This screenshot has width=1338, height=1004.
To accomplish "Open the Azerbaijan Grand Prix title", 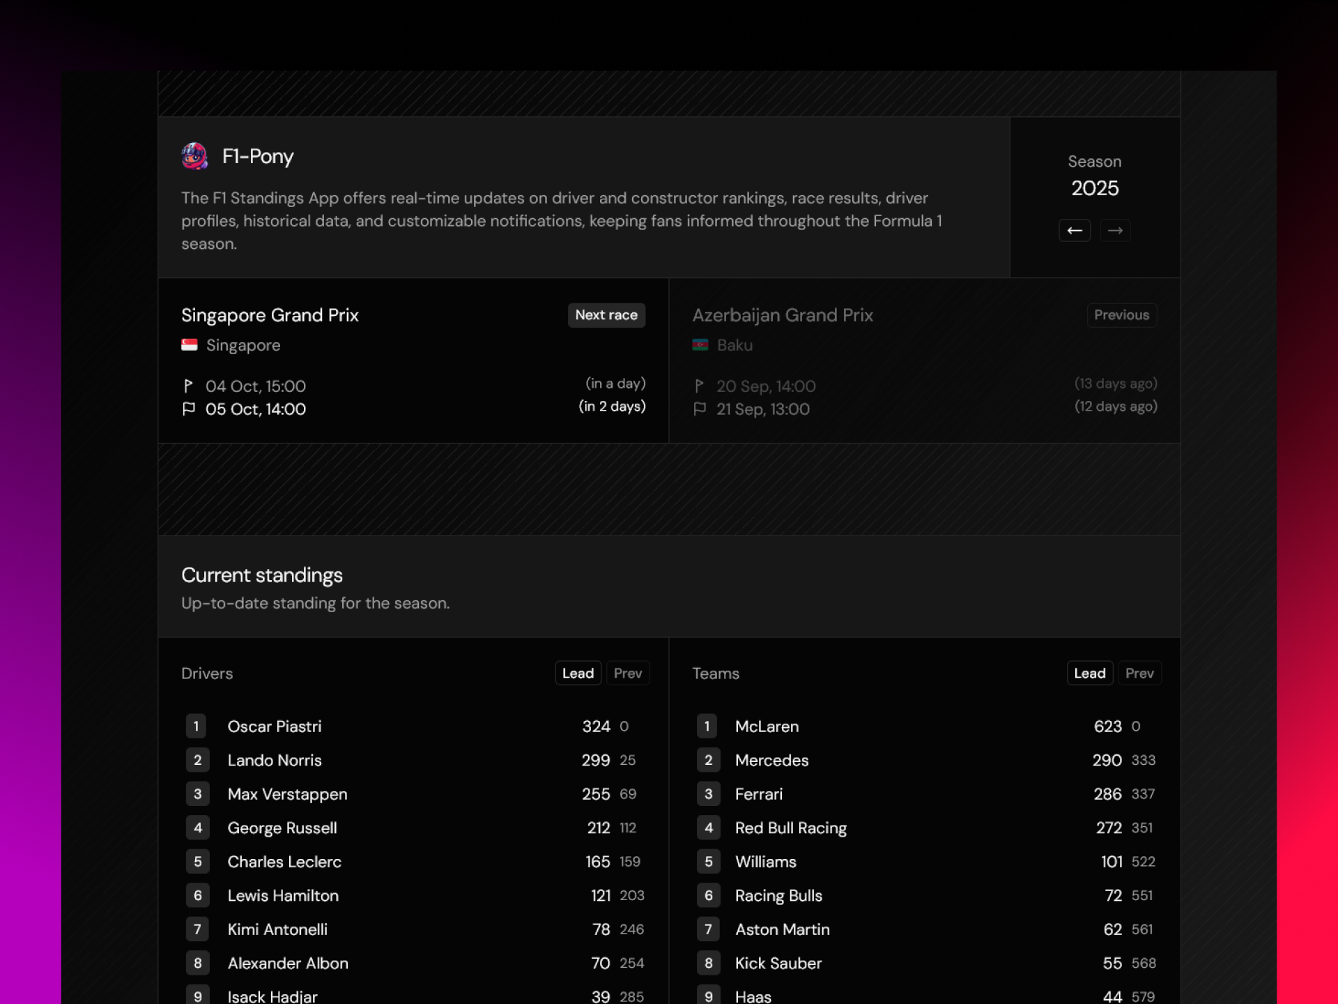I will click(783, 315).
